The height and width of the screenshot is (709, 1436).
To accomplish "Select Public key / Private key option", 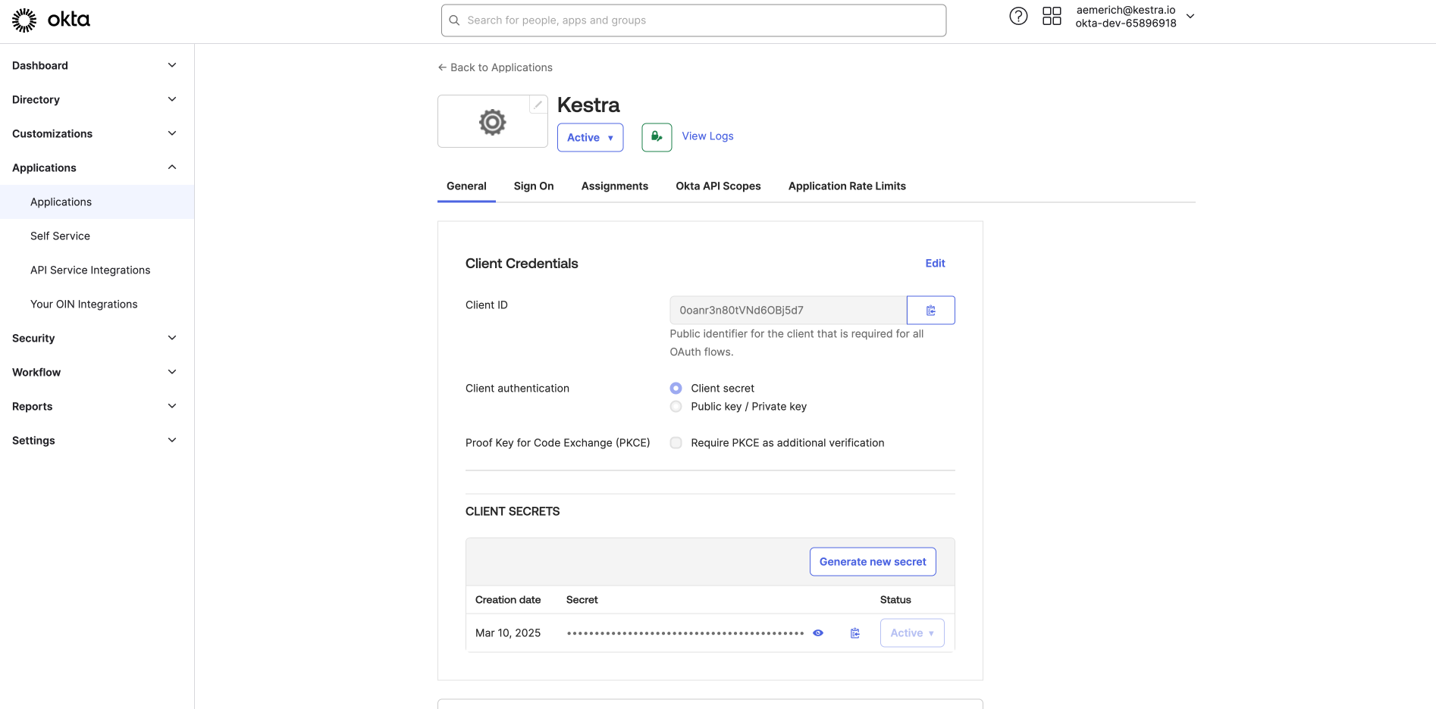I will pos(676,407).
